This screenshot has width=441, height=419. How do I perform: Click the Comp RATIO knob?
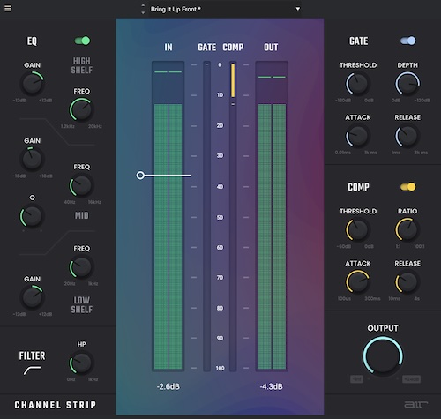click(x=407, y=229)
